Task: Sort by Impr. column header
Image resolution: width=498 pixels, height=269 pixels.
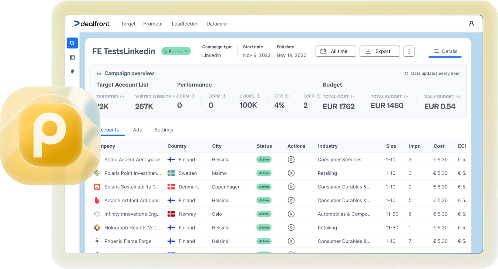Action: click(415, 146)
